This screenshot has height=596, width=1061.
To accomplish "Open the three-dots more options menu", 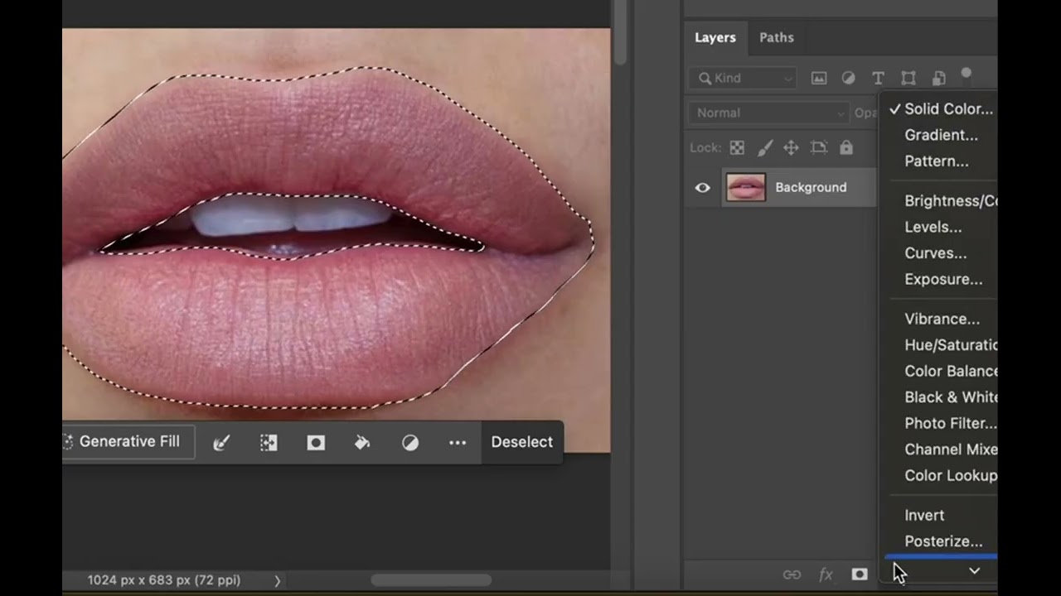I will (458, 443).
